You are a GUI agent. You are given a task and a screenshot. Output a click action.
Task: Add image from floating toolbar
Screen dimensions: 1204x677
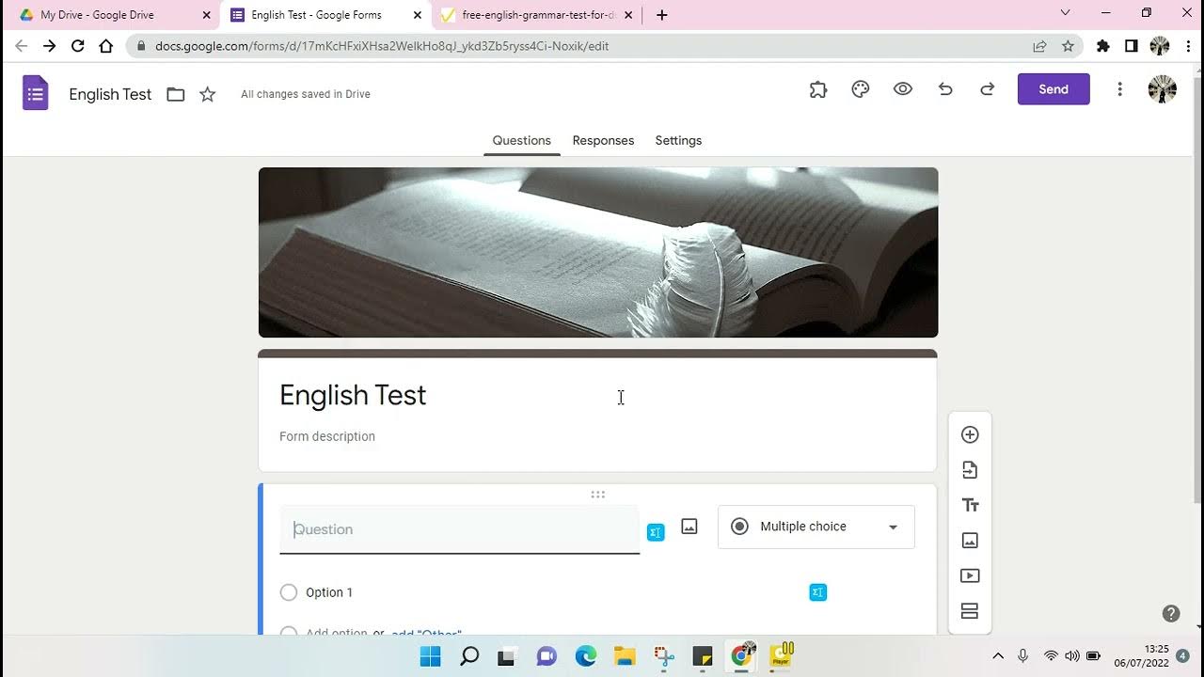[x=970, y=541]
